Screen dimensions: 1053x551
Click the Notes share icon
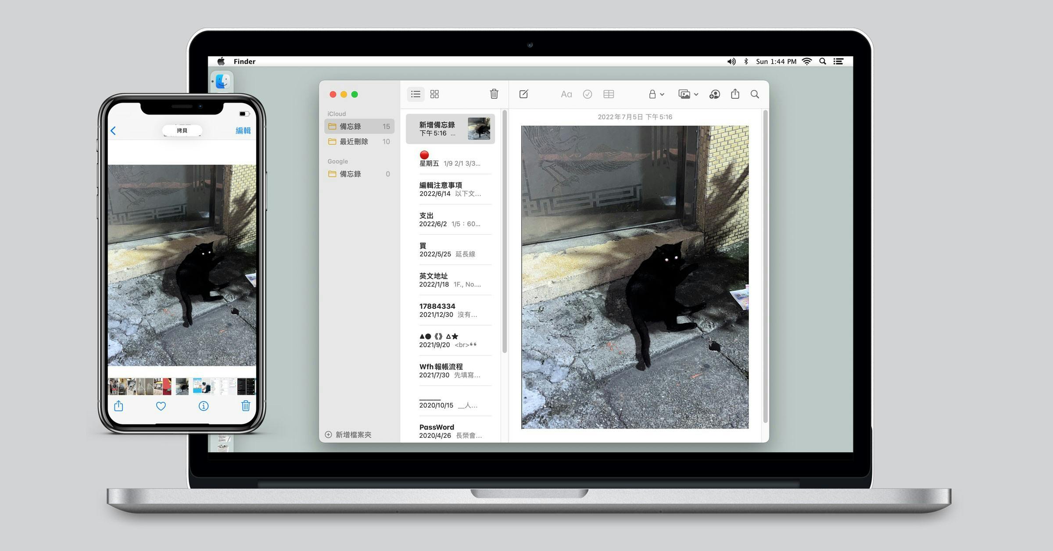click(x=735, y=94)
